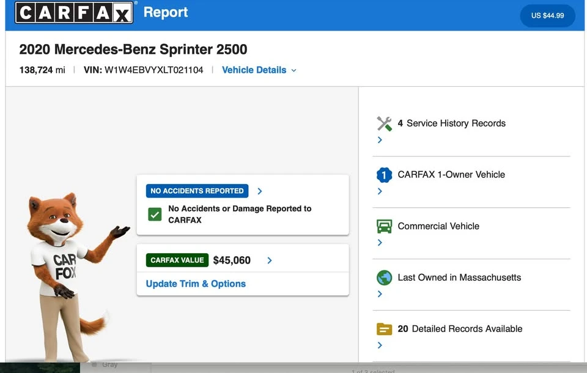Screen dimensions: 587x373
Task: Open the arrow next to No Accidents Reported
Action: click(260, 191)
